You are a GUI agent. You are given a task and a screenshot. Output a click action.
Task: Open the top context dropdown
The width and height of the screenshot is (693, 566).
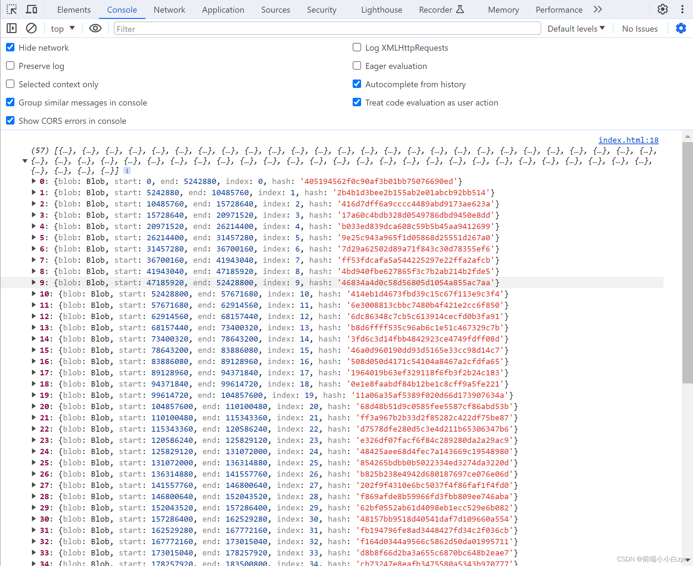point(63,28)
